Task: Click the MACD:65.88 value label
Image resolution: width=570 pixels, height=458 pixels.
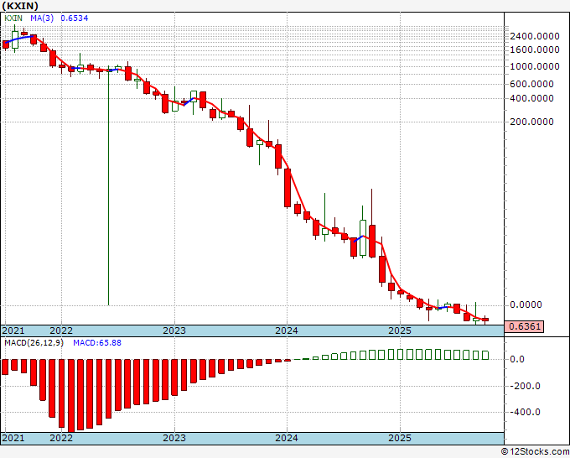Action: [x=97, y=343]
